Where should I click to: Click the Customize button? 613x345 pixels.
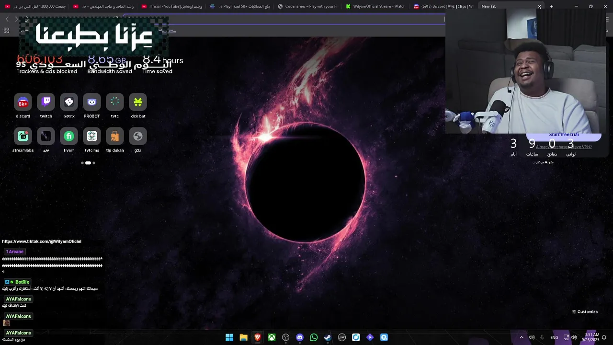(585, 311)
